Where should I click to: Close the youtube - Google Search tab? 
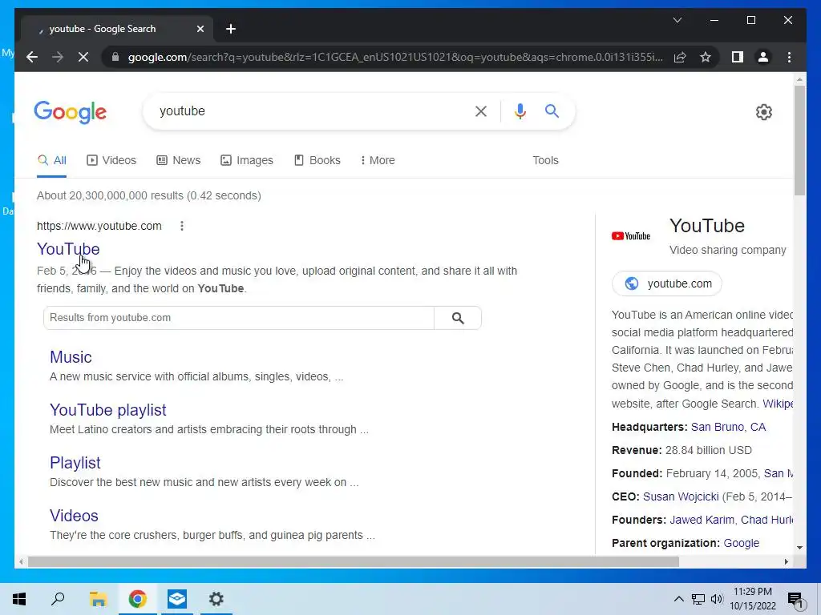tap(200, 29)
